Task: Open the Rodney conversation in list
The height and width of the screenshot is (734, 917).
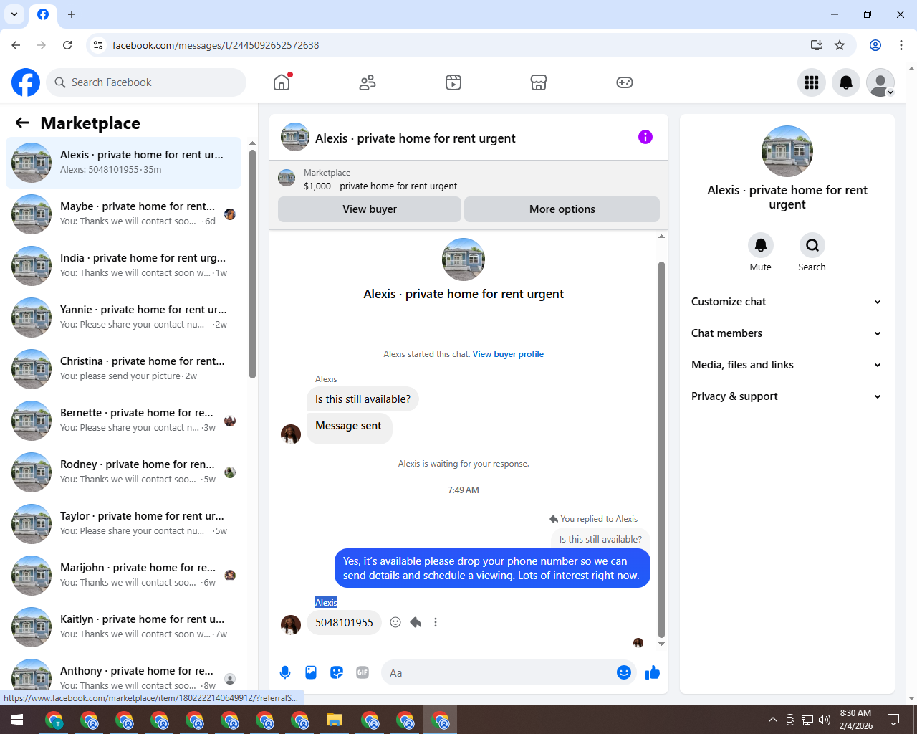Action: tap(123, 472)
